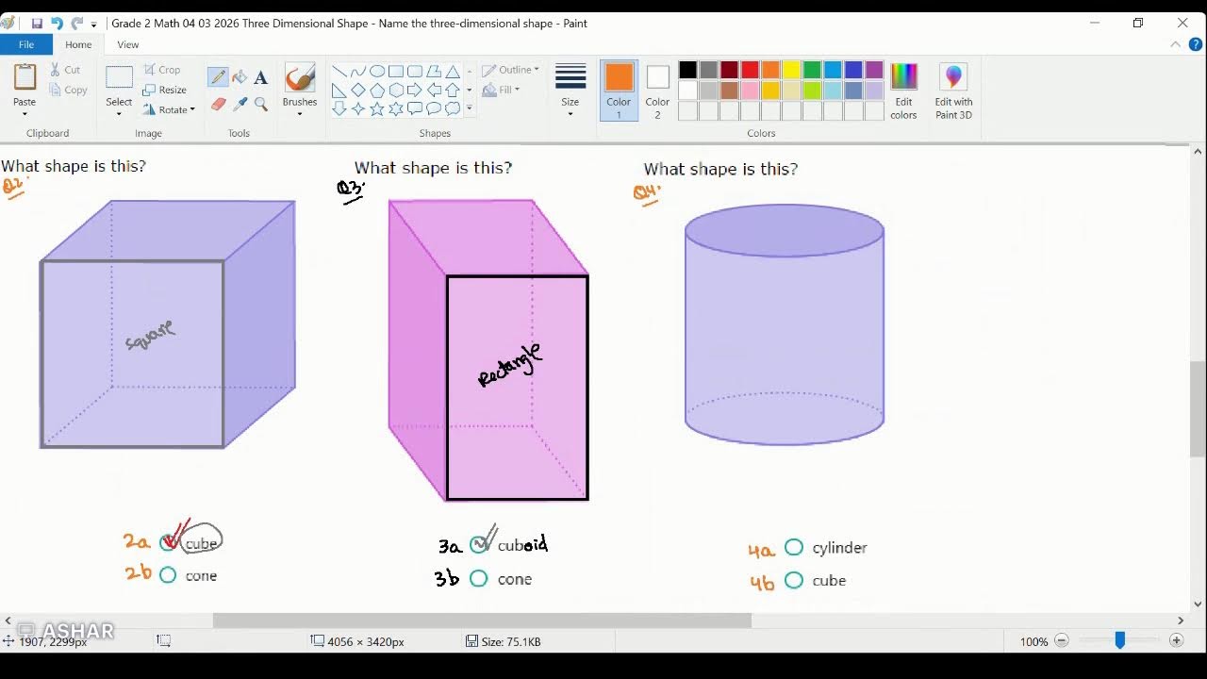The image size is (1207, 679).
Task: Choose the Fill with color bucket tool
Action: 240,77
